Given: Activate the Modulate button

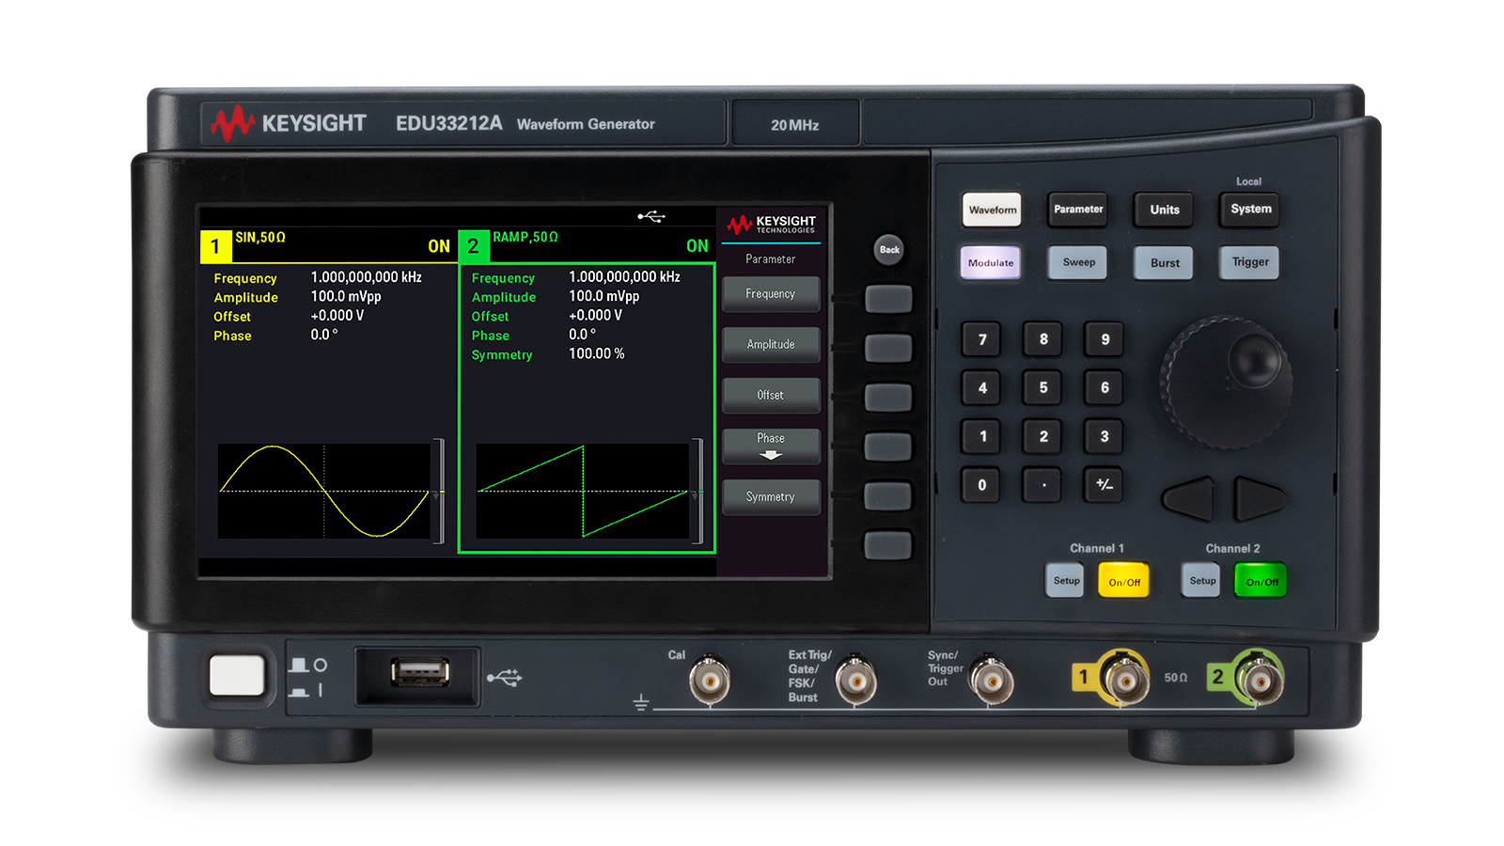Looking at the screenshot, I should pyautogui.click(x=991, y=262).
